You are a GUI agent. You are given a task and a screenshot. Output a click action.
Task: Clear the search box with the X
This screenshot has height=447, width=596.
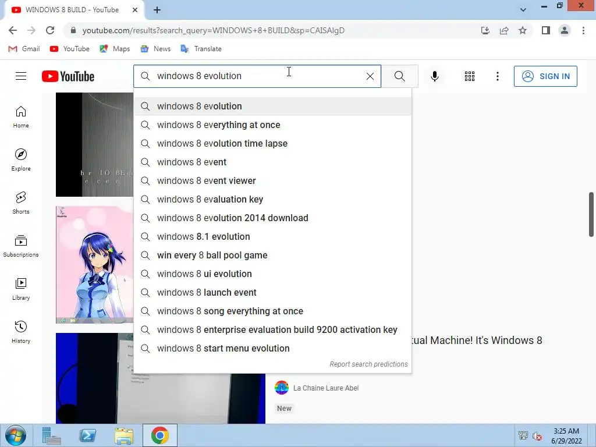coord(370,76)
